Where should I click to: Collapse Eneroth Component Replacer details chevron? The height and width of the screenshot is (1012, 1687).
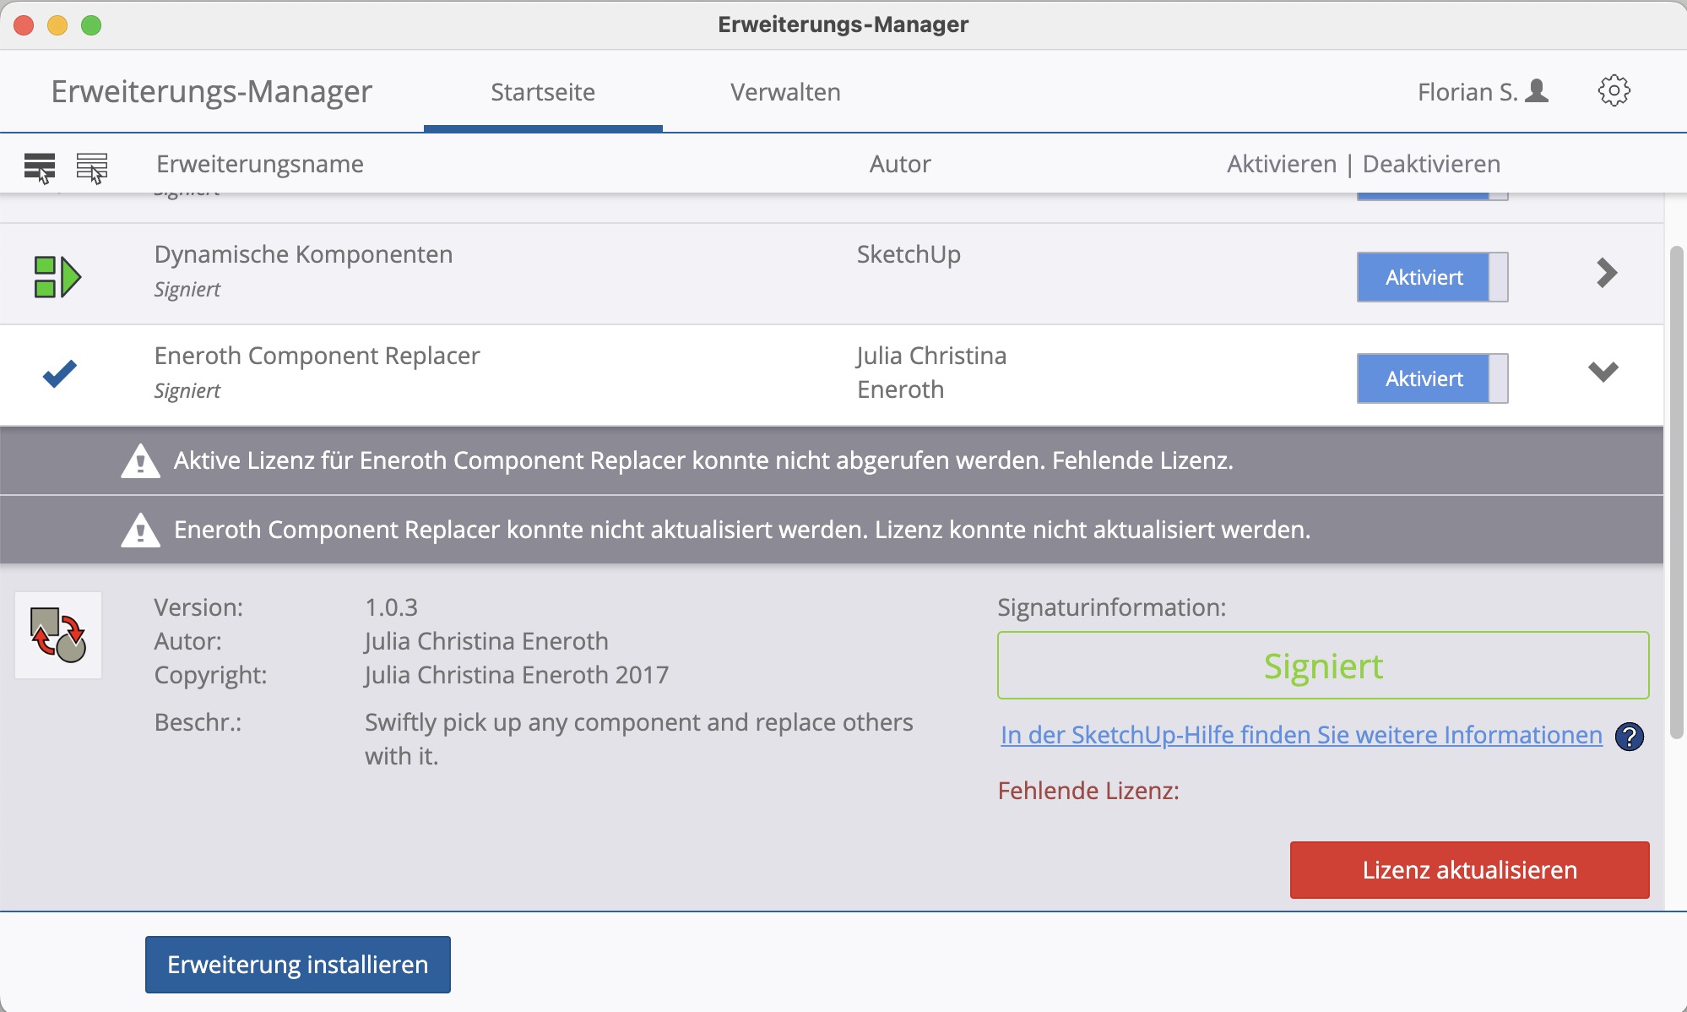tap(1603, 372)
